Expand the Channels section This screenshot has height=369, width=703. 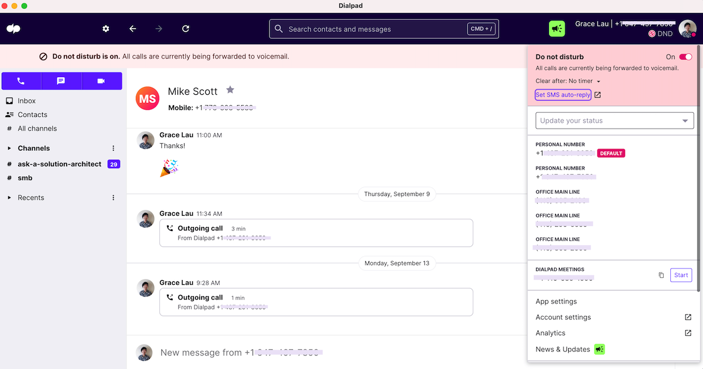coord(11,148)
